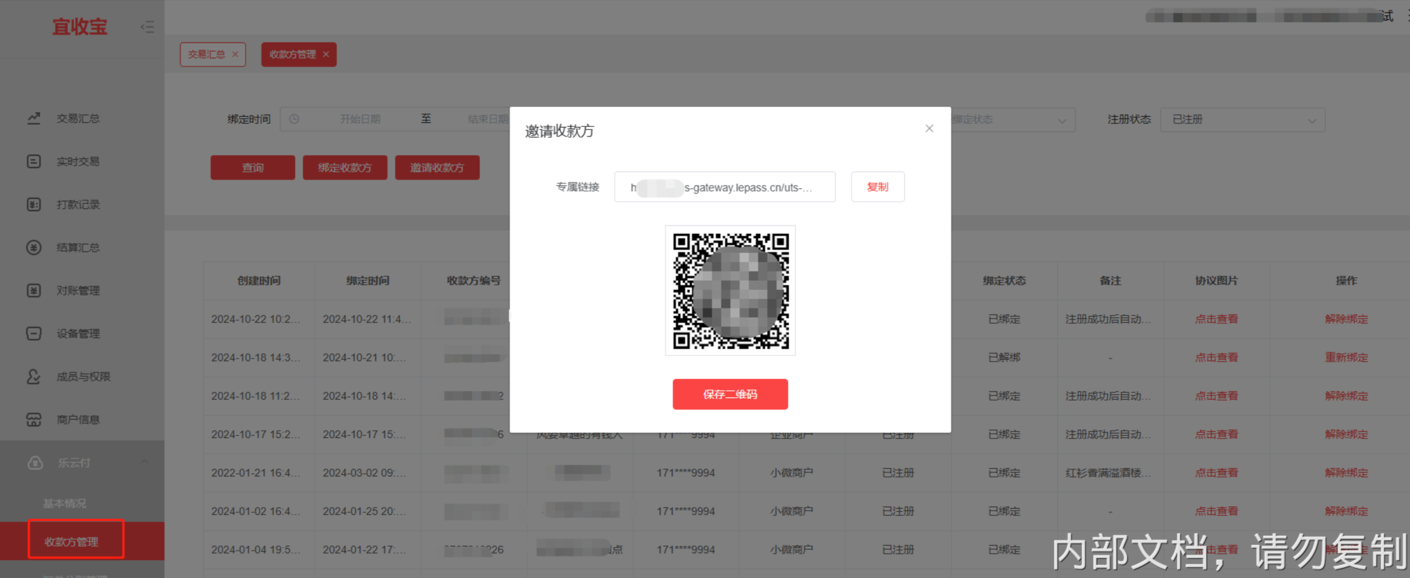Click the 备注 column header
Image resolution: width=1410 pixels, height=578 pixels.
click(x=1111, y=281)
